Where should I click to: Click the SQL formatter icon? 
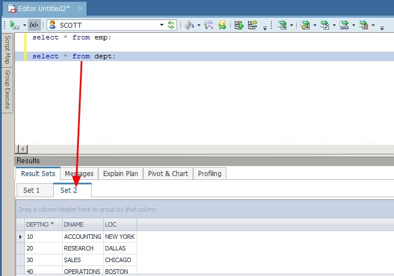[x=209, y=25]
